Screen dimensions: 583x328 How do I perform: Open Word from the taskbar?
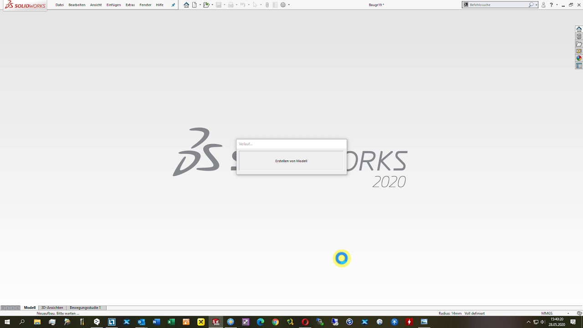pos(156,322)
